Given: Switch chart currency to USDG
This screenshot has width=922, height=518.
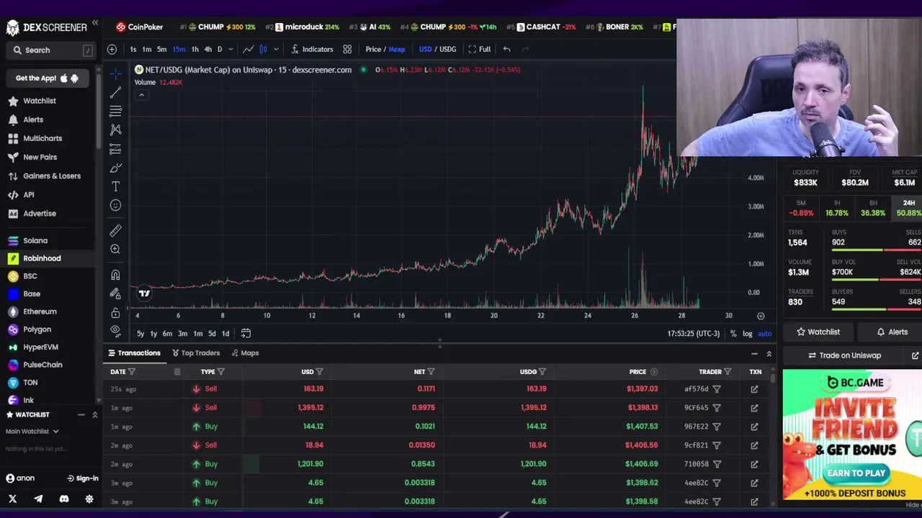Looking at the screenshot, I should [448, 49].
